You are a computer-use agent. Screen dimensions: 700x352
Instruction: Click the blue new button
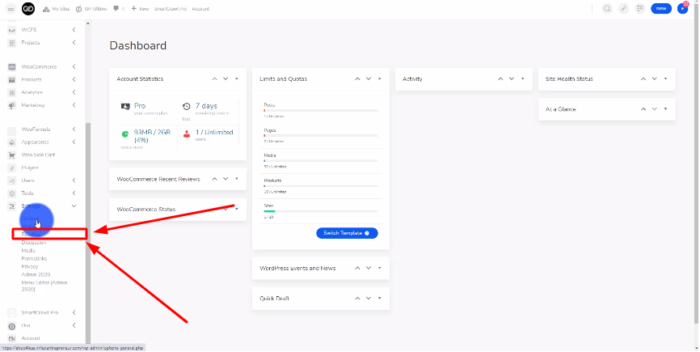tap(661, 8)
